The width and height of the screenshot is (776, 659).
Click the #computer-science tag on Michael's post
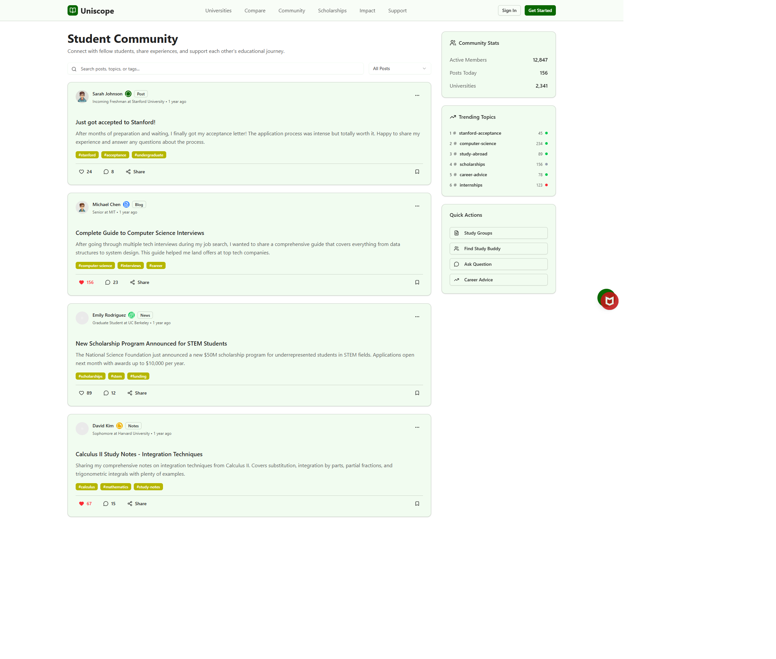pyautogui.click(x=95, y=266)
